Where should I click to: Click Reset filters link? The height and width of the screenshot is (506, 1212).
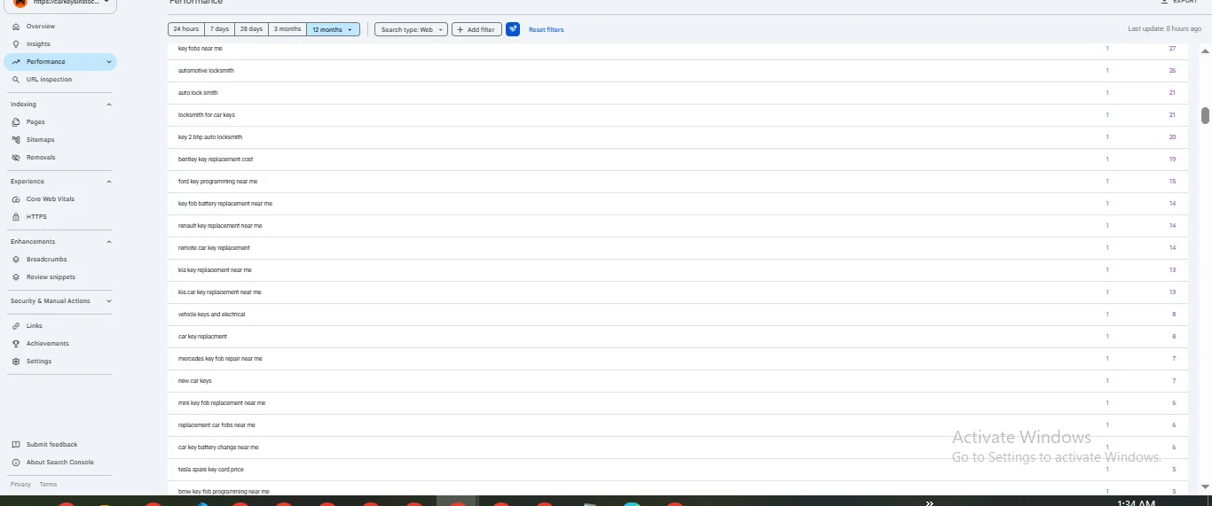coord(546,30)
